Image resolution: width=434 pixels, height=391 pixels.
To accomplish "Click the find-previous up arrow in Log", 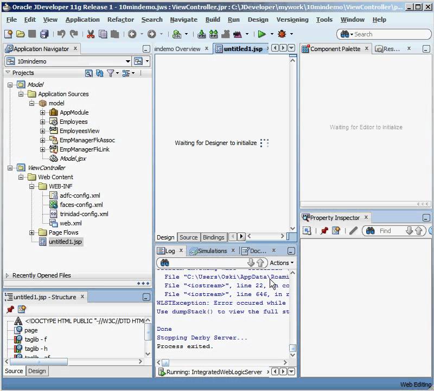I will 260,263.
